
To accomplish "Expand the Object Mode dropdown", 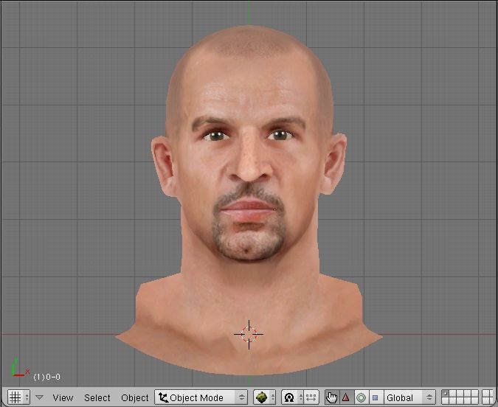I will pyautogui.click(x=201, y=397).
